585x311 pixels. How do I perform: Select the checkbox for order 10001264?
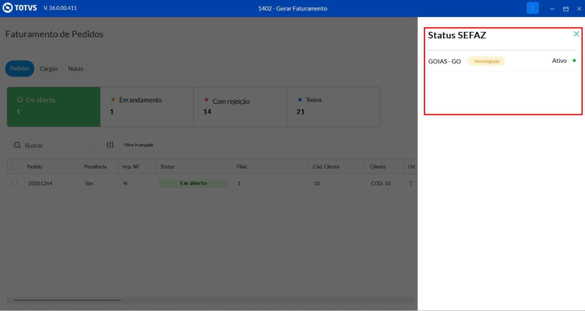(x=15, y=183)
